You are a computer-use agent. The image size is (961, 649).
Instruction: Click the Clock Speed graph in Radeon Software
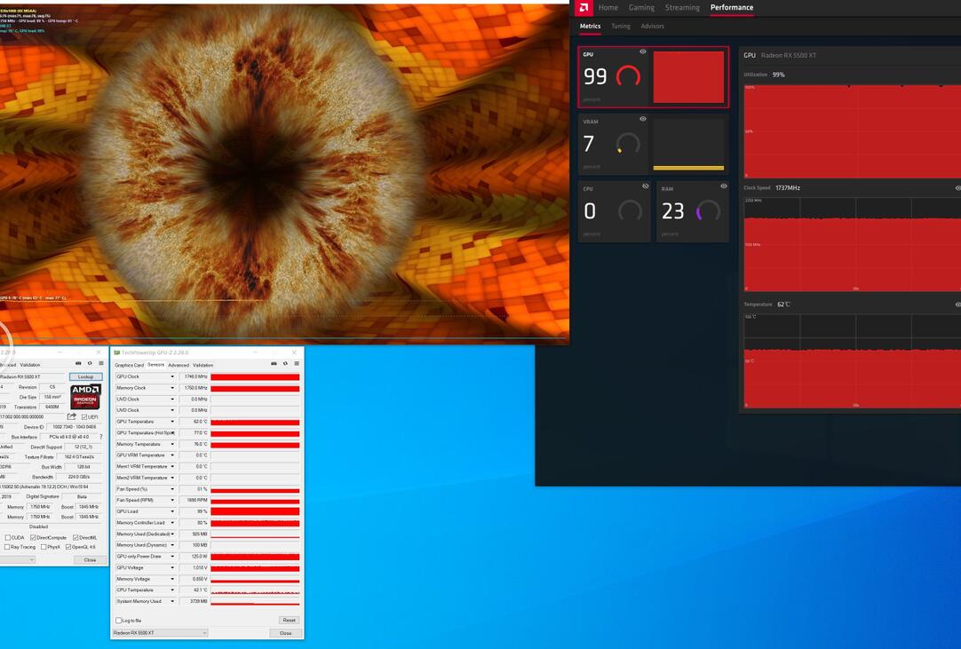point(852,244)
